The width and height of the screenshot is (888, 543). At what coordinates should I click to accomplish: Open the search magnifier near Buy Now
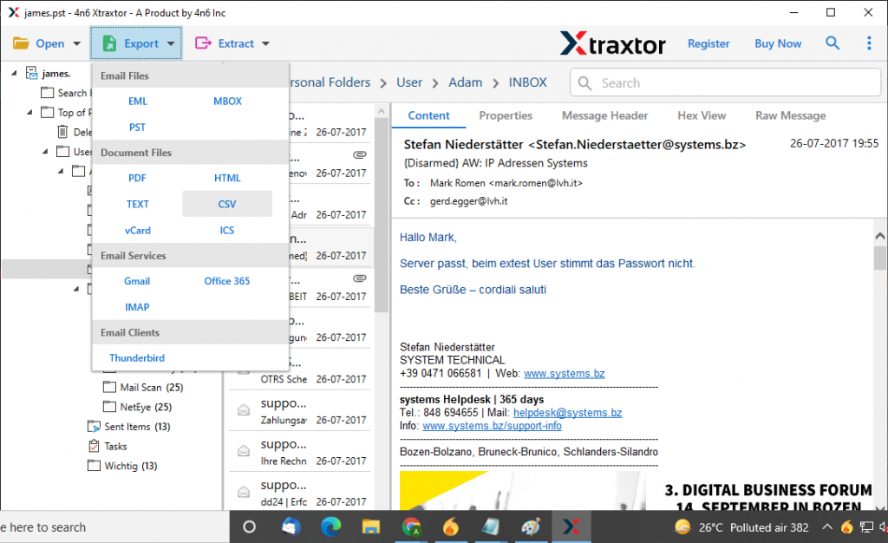(832, 43)
